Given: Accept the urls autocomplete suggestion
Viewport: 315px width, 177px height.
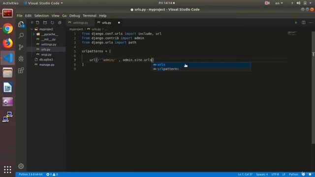Looking at the screenshot, I should tap(201, 64).
